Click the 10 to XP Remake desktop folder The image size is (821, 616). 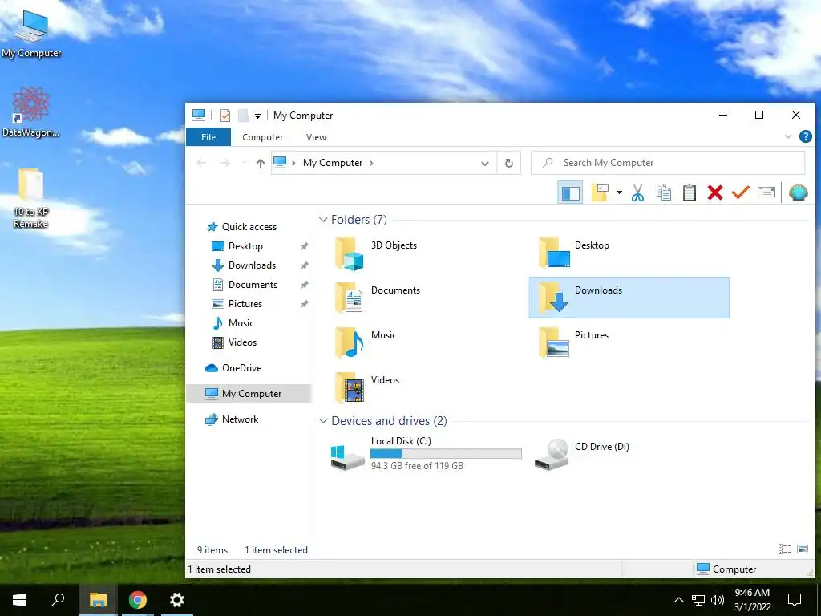31,198
